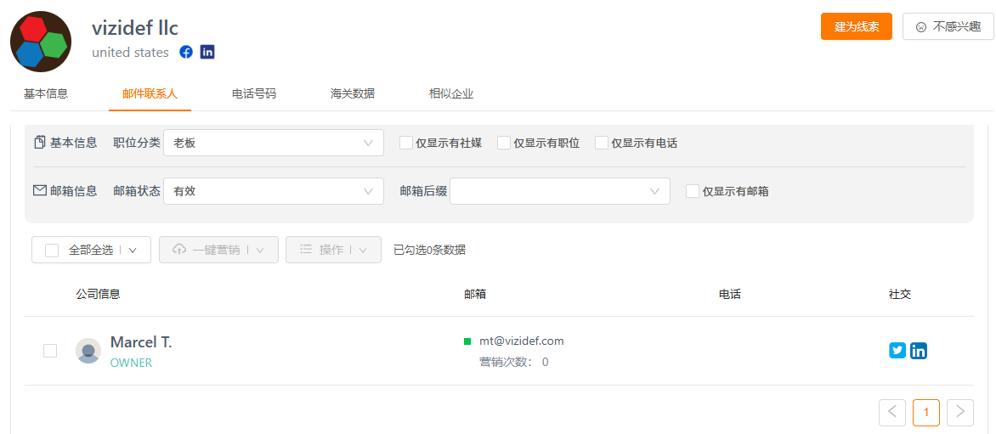Check the 全部全选 select-all checkbox
This screenshot has height=434, width=996.
click(x=52, y=250)
